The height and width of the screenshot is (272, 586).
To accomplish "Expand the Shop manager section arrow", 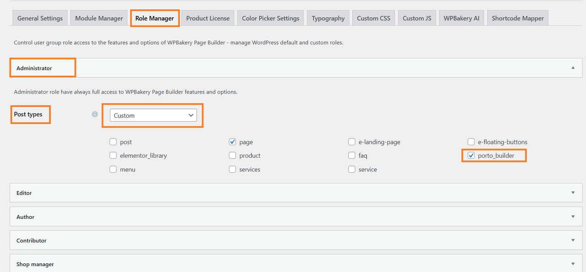I will click(573, 264).
